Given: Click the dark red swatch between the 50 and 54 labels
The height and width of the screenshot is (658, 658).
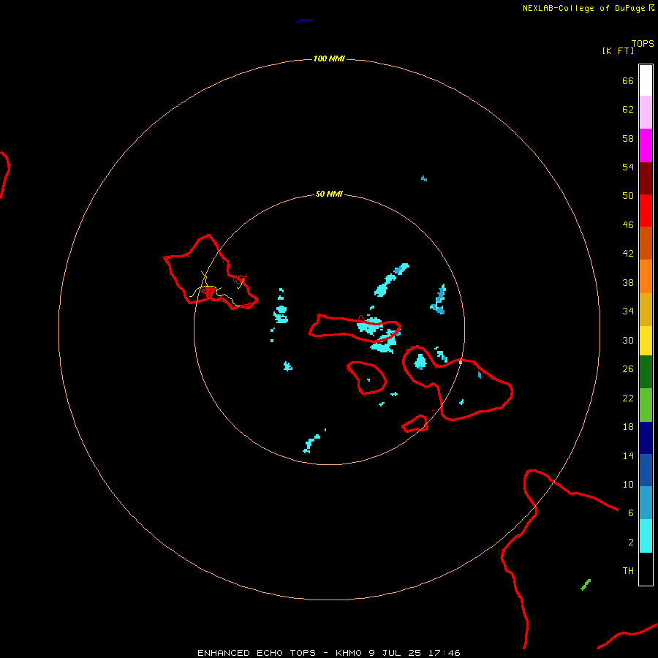Looking at the screenshot, I should click(646, 178).
